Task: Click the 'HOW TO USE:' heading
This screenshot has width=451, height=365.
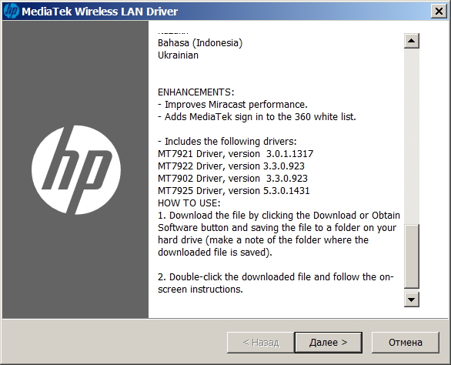Action: coord(189,203)
